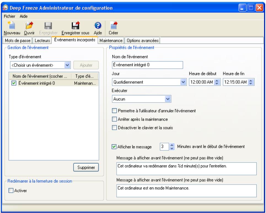266x213 pixels.
Task: Click the Supprimer button
Action: pos(86,167)
